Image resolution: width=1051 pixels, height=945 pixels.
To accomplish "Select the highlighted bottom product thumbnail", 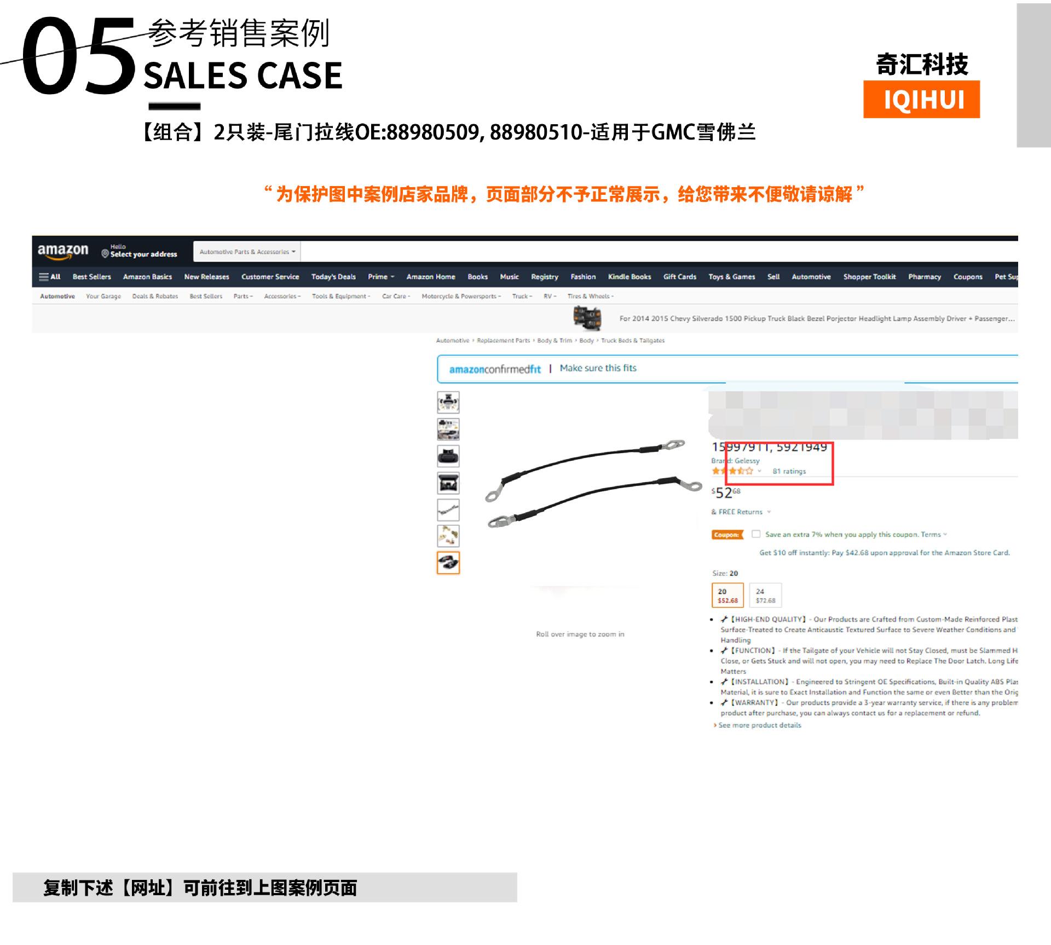I will click(448, 563).
